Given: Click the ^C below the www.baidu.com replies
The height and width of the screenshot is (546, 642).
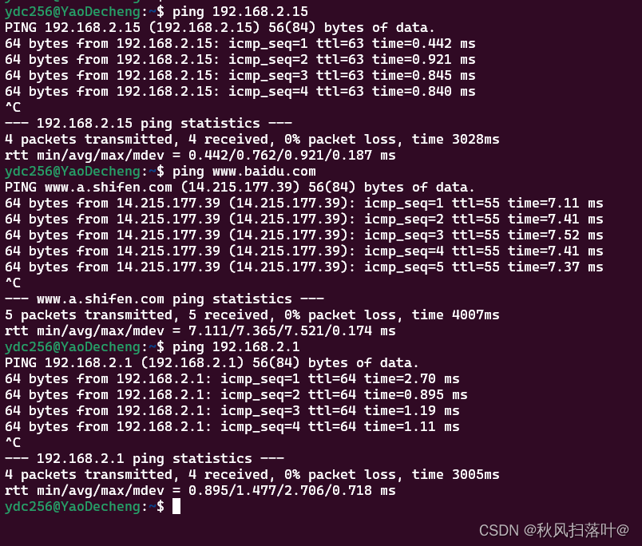Looking at the screenshot, I should (13, 283).
